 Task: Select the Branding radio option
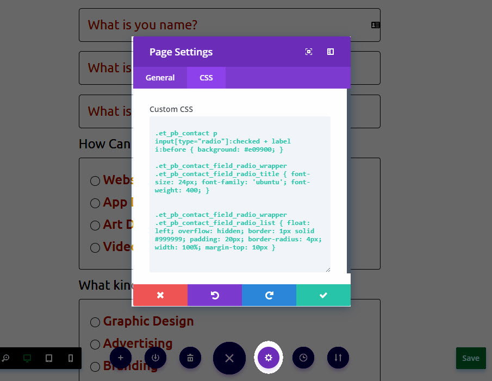[95, 366]
